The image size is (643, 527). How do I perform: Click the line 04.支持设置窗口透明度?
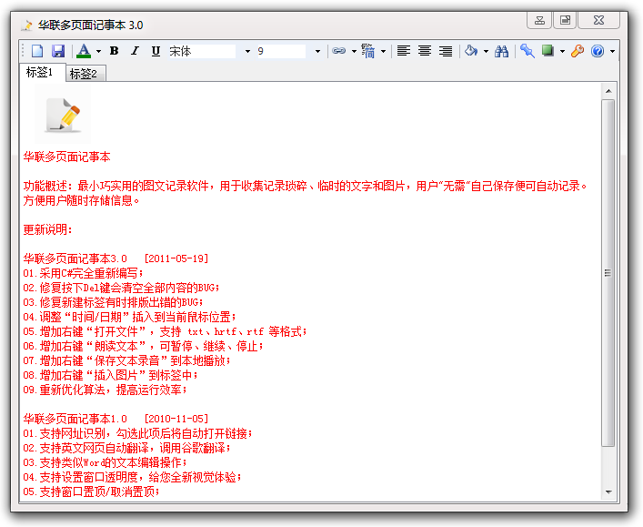(133, 477)
